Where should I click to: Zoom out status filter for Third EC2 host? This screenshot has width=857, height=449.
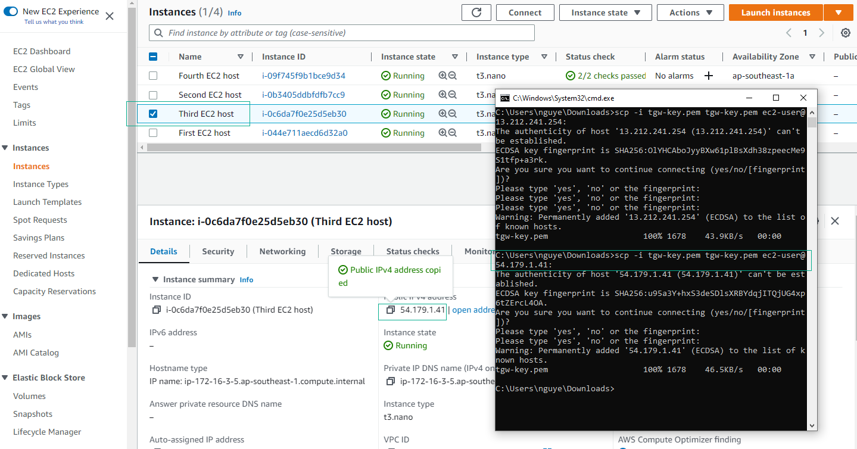453,114
